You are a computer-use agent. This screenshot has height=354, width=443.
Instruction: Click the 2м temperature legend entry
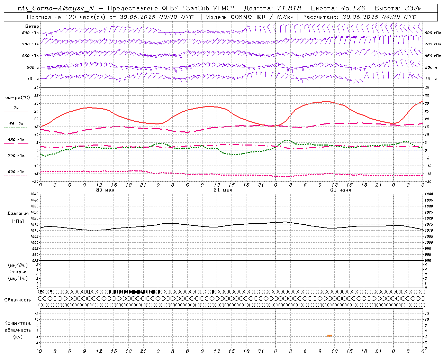tap(16, 108)
